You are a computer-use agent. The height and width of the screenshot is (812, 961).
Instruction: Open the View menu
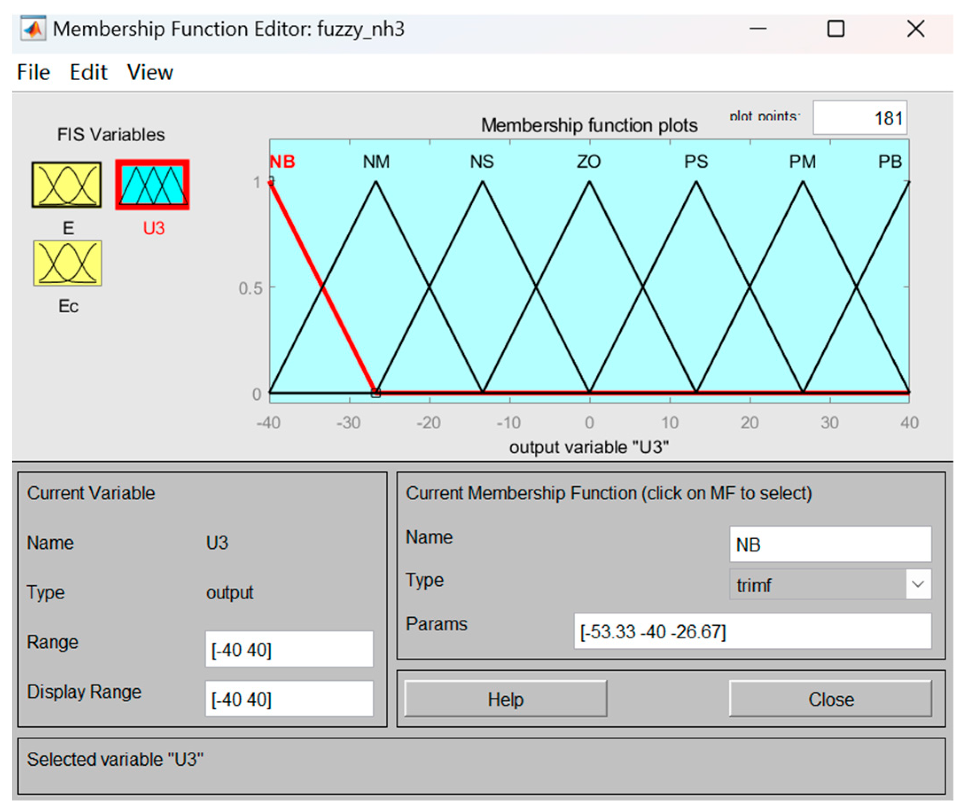tap(150, 72)
